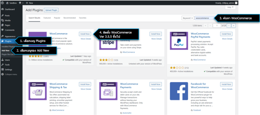
Task: Click the PayPal plugin thumbnail
Action: coord(179,41)
